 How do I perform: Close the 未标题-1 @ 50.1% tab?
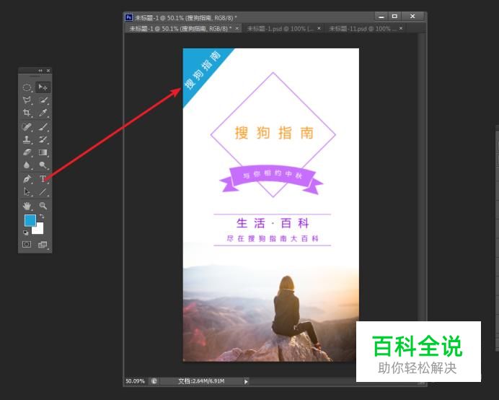[237, 28]
